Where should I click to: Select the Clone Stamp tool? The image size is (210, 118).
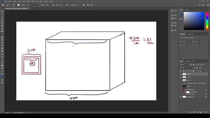click(2, 37)
